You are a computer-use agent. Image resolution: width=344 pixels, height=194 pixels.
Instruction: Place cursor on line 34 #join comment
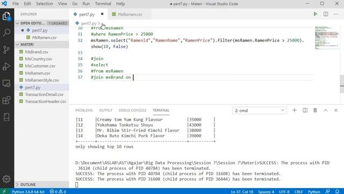[x=97, y=59]
